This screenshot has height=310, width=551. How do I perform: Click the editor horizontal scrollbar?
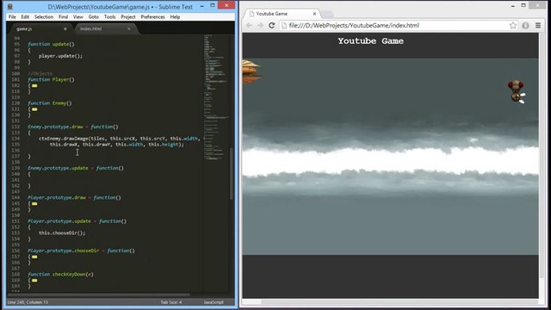pyautogui.click(x=99, y=294)
